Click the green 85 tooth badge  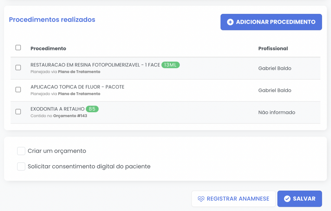(x=92, y=109)
